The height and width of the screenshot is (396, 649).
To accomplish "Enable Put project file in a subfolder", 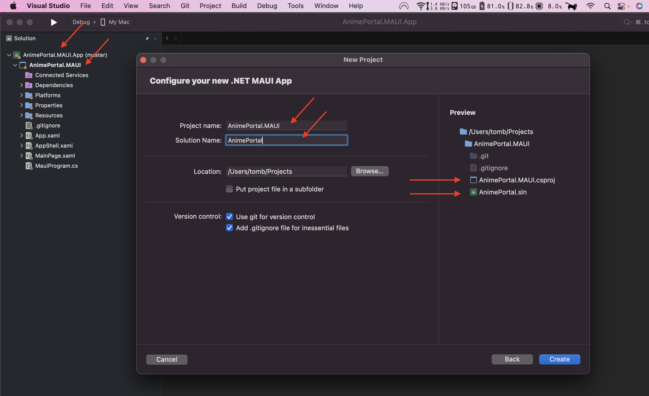I will [229, 189].
